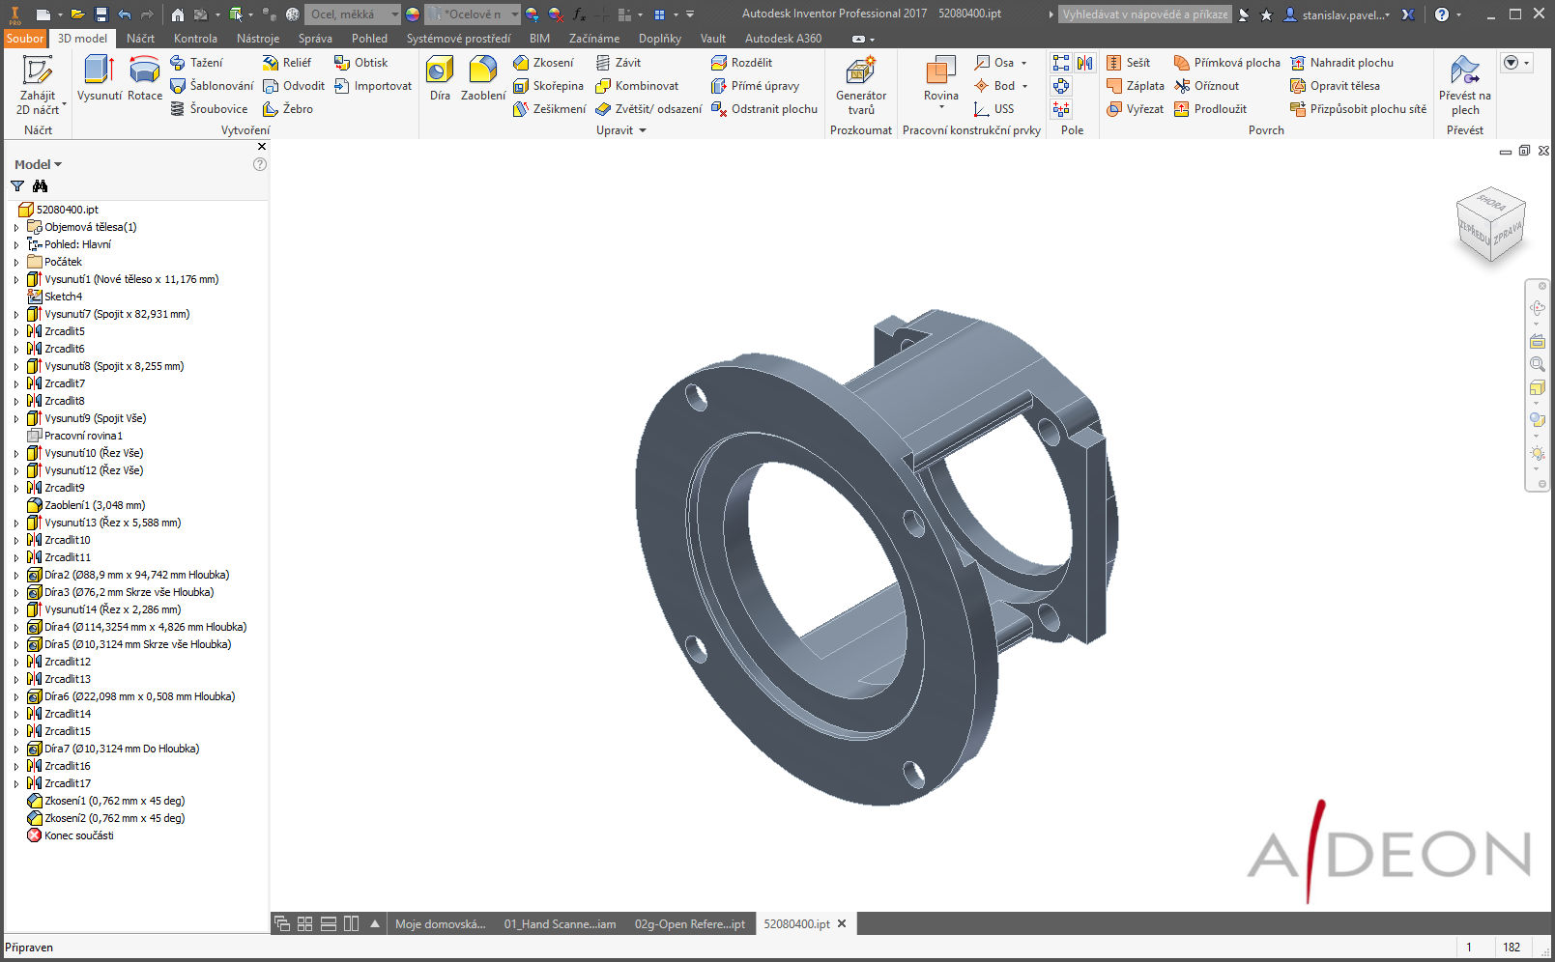Image resolution: width=1555 pixels, height=962 pixels.
Task: Open Moje domovská home tab
Action: coord(440,924)
